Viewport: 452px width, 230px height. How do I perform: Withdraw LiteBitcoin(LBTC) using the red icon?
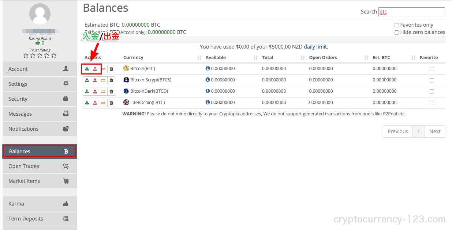[95, 103]
